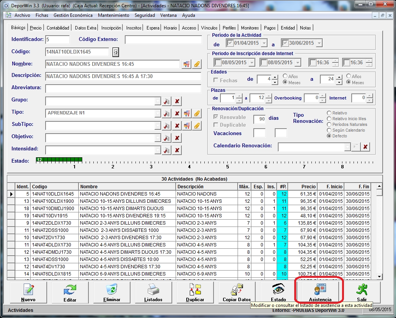Click the search icon in Grupo row
396x318 pixels.
pos(166,101)
